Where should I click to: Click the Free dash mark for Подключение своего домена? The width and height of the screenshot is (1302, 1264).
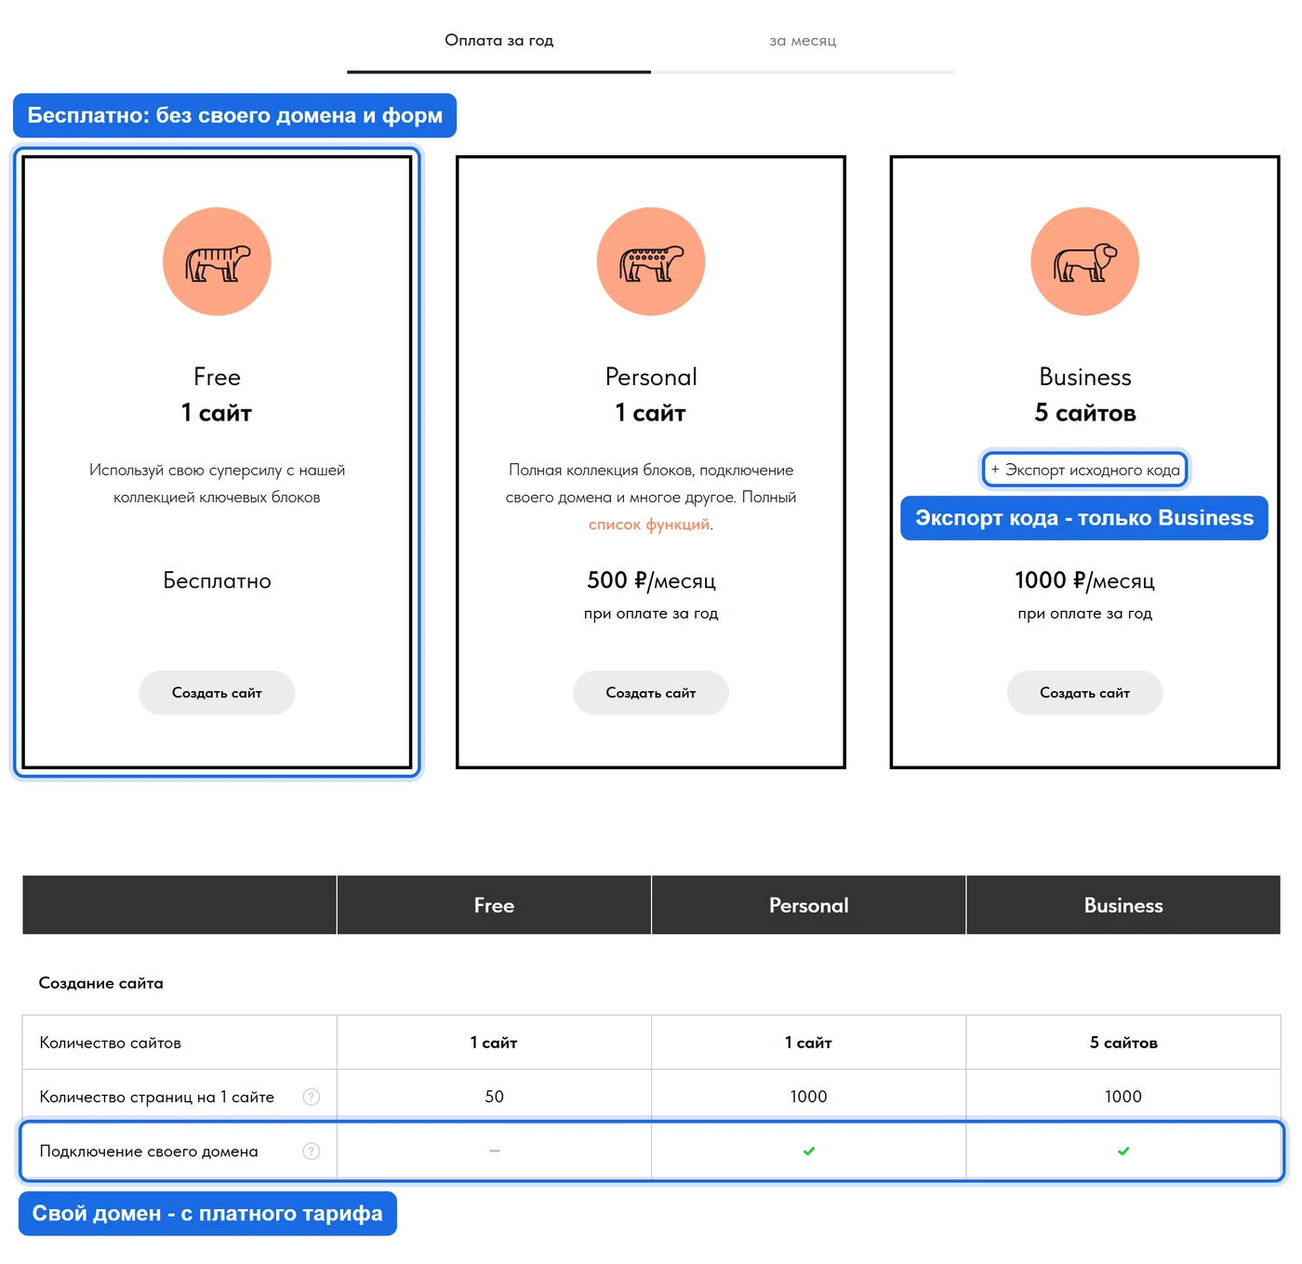[x=495, y=1151]
